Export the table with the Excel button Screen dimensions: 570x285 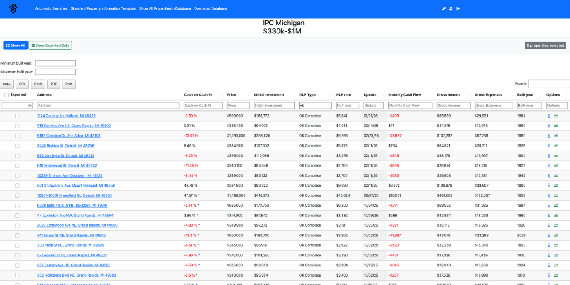point(38,84)
